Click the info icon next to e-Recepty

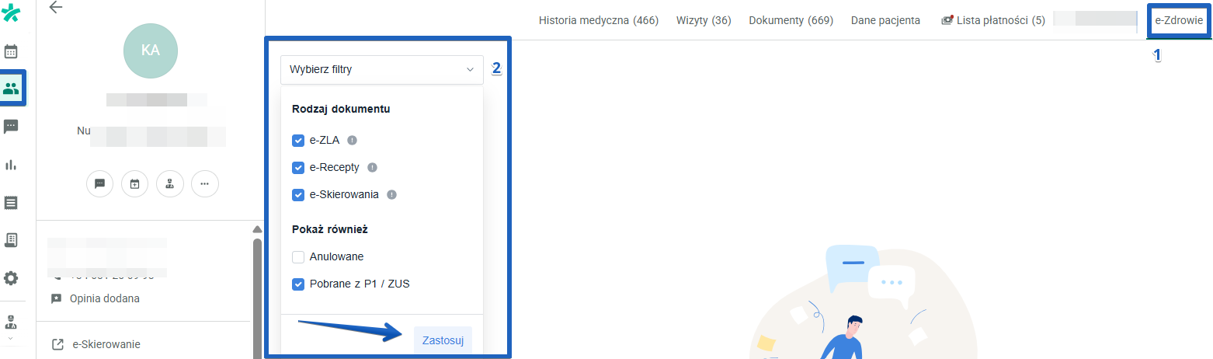(x=372, y=168)
